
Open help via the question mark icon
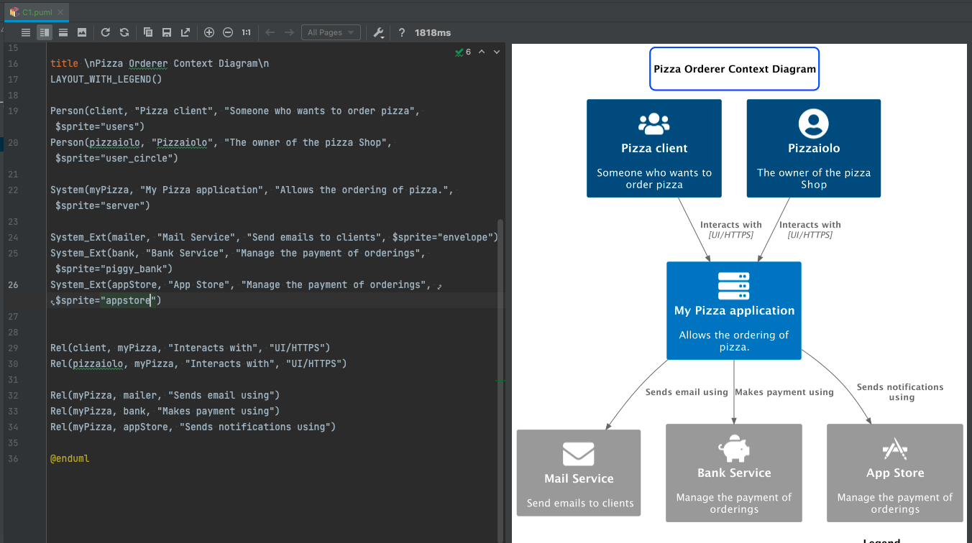click(400, 32)
